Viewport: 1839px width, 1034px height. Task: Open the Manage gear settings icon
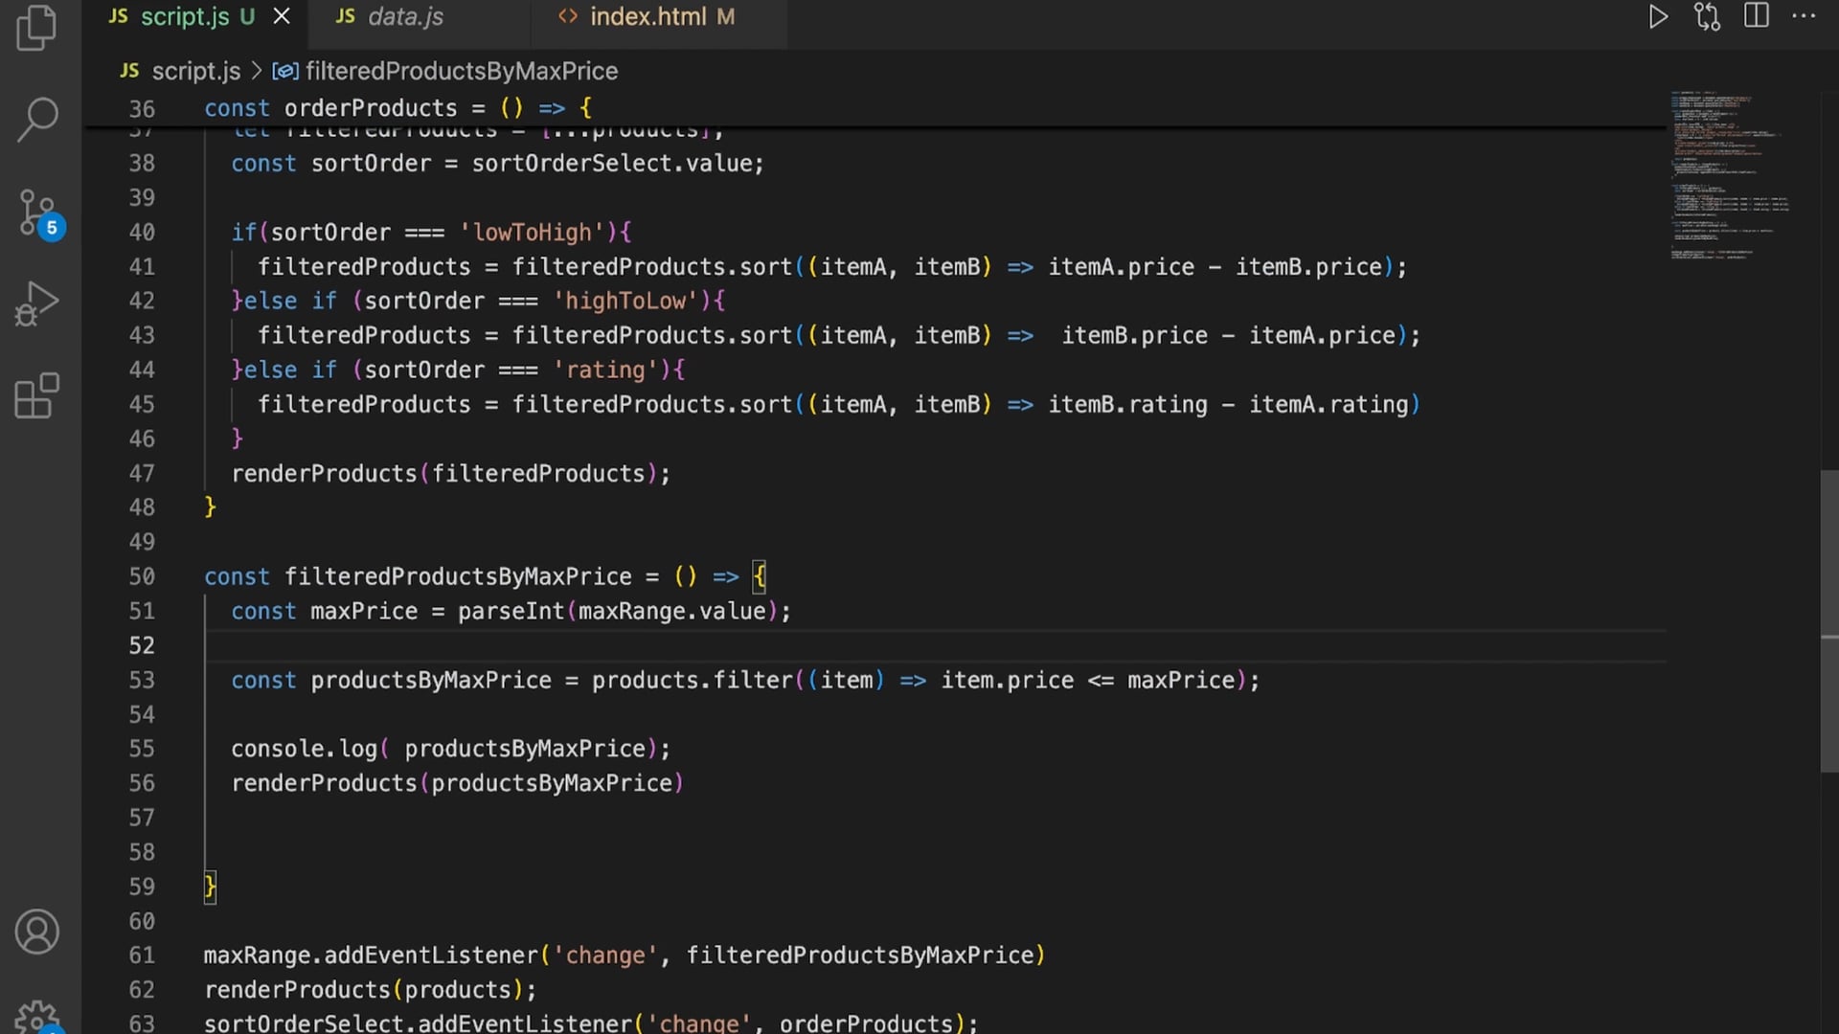click(37, 1017)
